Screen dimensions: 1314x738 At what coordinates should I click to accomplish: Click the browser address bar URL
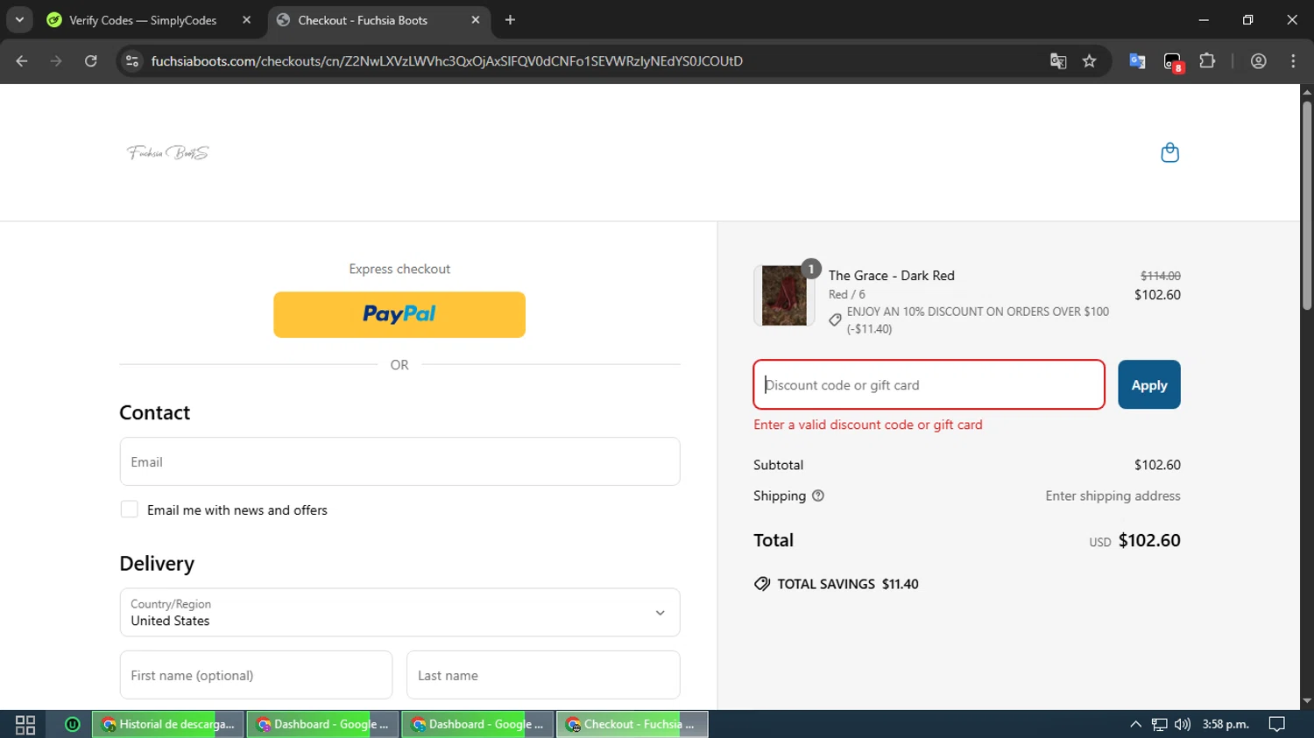pos(447,60)
